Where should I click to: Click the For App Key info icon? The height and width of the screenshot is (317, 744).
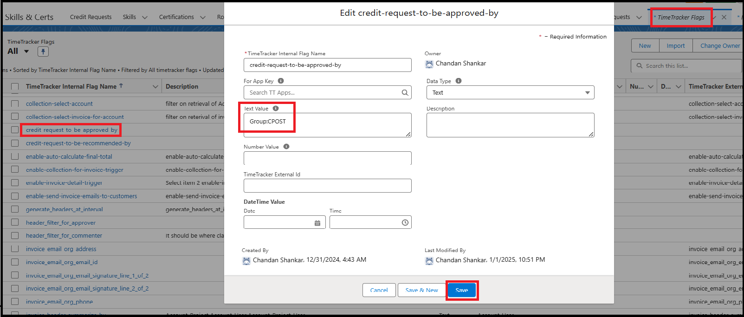click(x=281, y=81)
